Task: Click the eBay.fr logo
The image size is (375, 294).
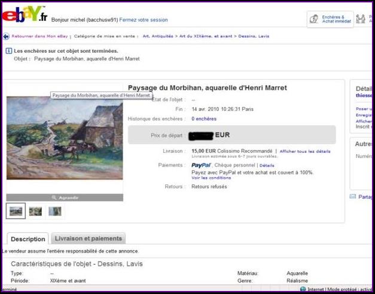Action: tap(25, 14)
